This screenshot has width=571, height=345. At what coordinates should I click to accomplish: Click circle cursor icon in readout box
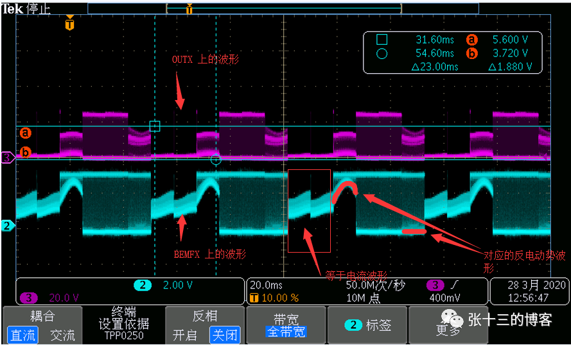click(x=382, y=54)
